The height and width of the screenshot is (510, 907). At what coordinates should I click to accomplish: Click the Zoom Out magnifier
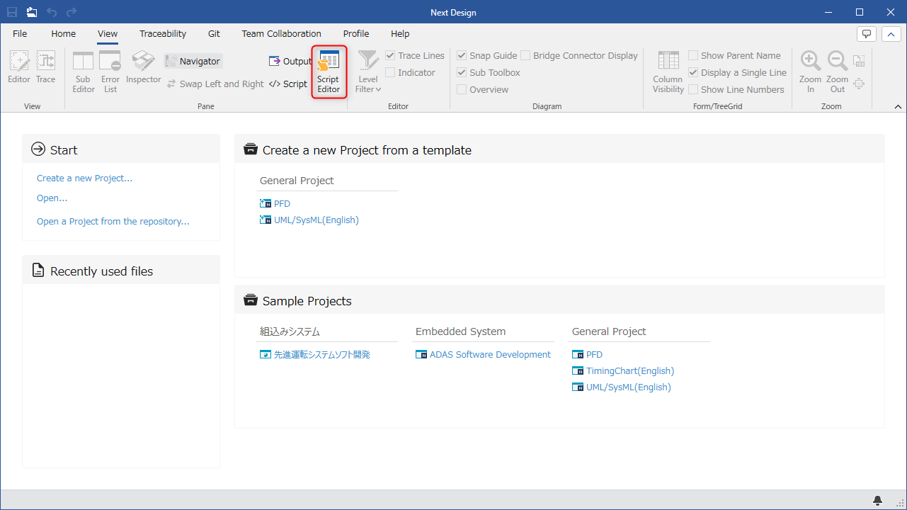tap(838, 72)
